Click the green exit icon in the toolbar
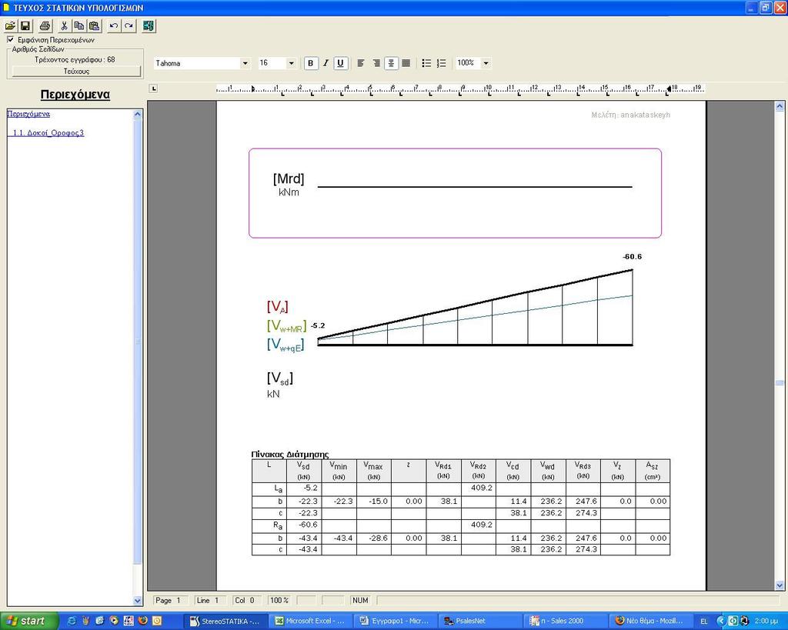 point(149,25)
